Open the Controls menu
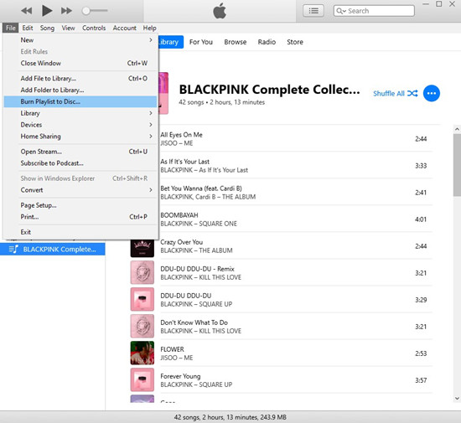Viewport: 461px width, 423px height. pos(94,28)
